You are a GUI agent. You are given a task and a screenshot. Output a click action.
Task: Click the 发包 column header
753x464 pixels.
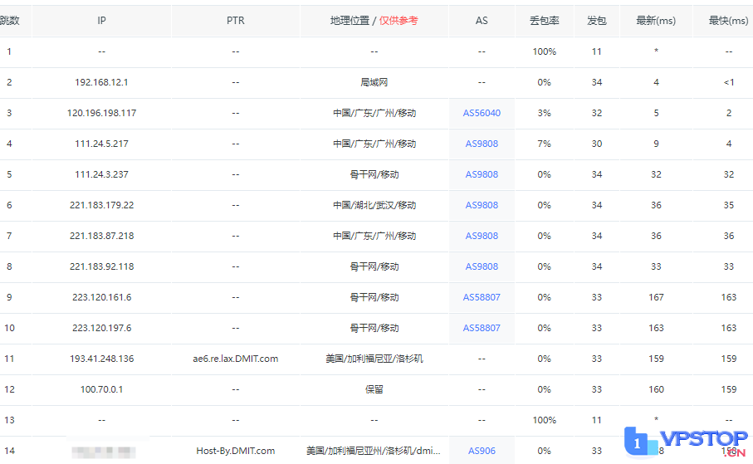pyautogui.click(x=596, y=21)
